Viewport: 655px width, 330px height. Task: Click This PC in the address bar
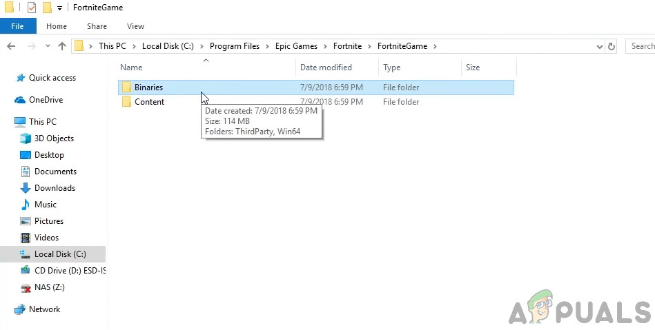click(x=113, y=46)
